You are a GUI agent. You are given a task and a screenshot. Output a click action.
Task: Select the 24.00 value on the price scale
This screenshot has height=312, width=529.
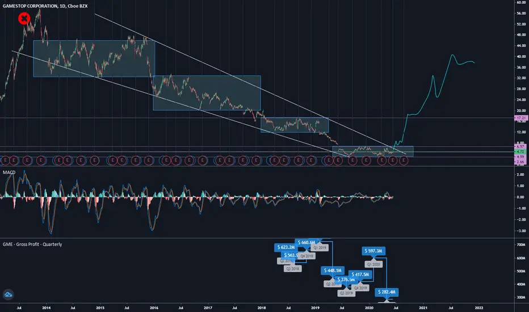tap(521, 99)
